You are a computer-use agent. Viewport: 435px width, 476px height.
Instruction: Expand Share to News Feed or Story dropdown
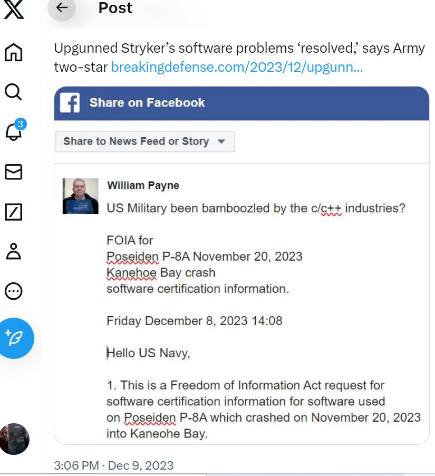point(145,141)
